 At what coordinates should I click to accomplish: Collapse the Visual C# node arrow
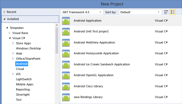[x=10, y=38]
